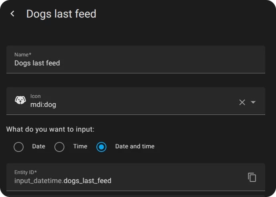Click the dog icon preview image

(20, 100)
